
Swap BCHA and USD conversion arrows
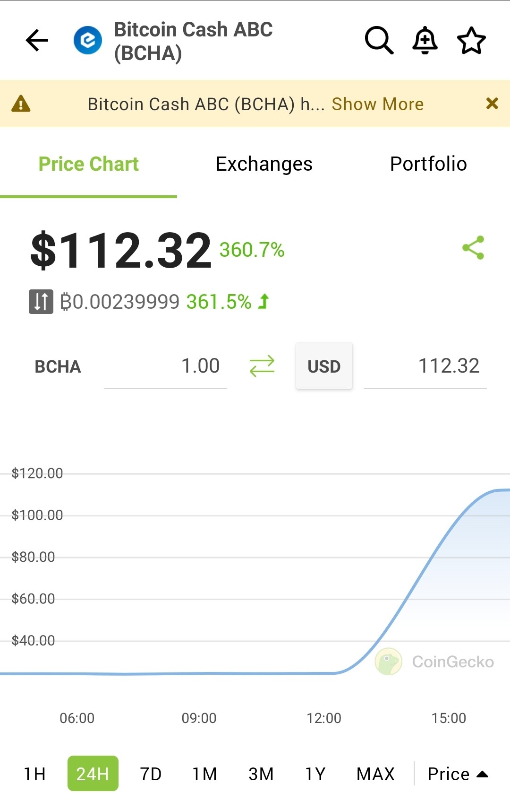262,366
